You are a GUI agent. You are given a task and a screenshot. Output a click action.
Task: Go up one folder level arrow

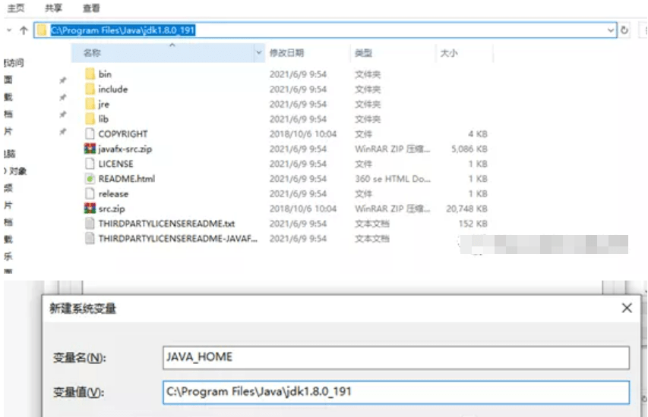pos(24,30)
